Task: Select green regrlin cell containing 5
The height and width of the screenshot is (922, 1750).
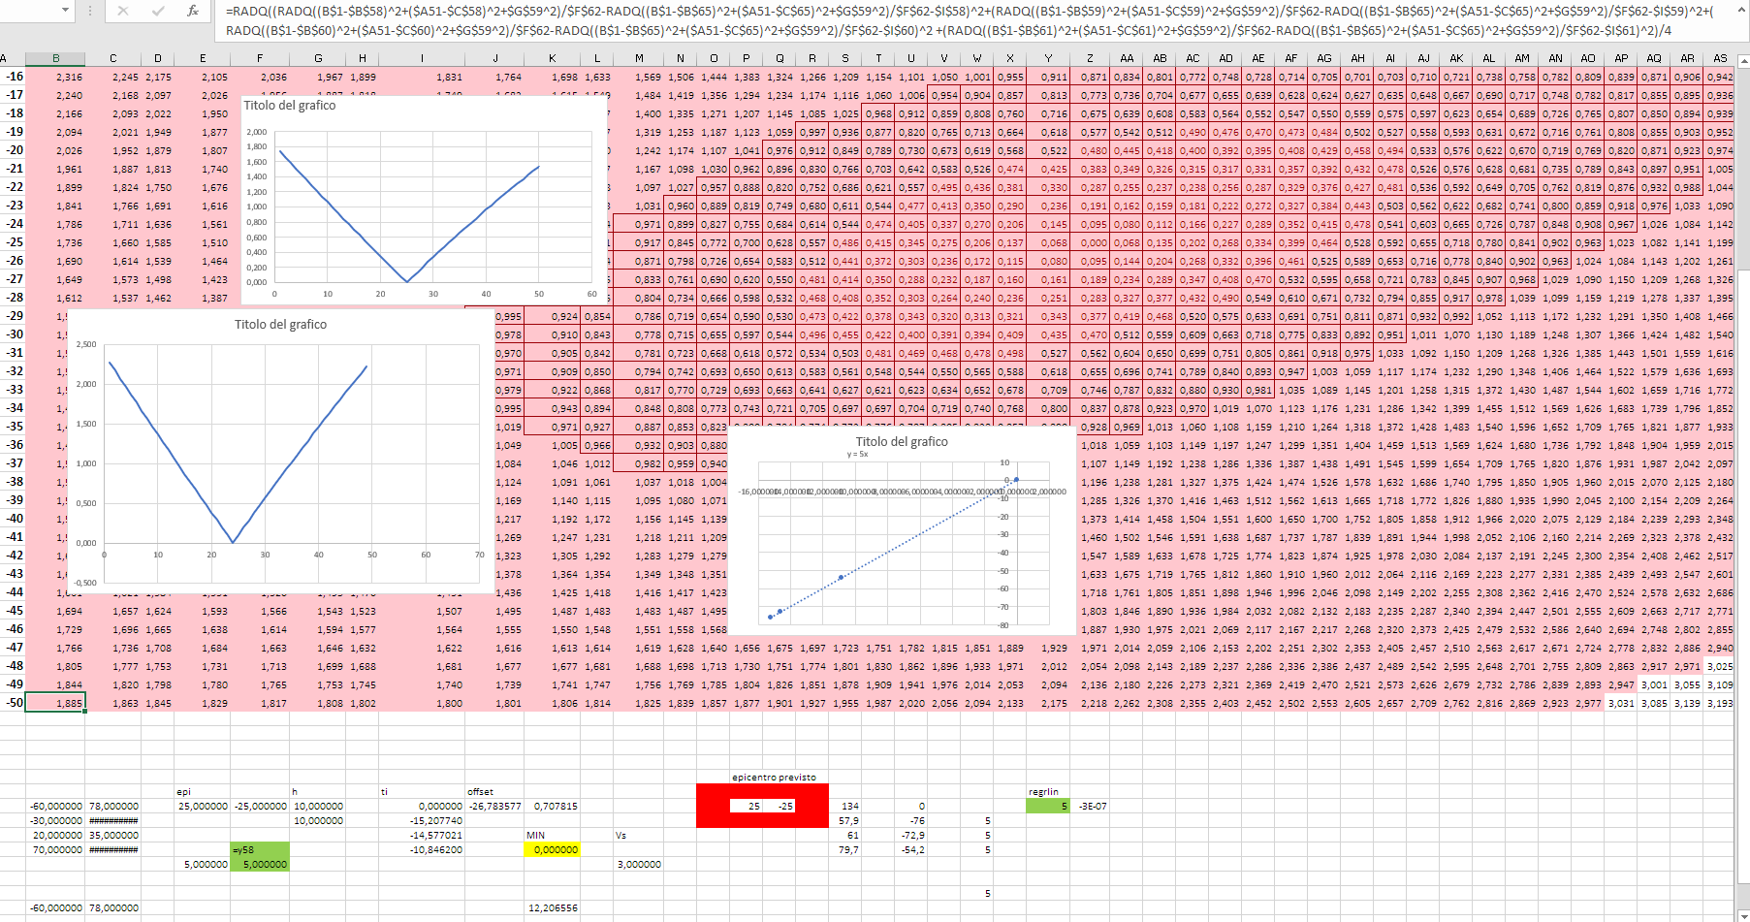Action: click(x=1048, y=806)
